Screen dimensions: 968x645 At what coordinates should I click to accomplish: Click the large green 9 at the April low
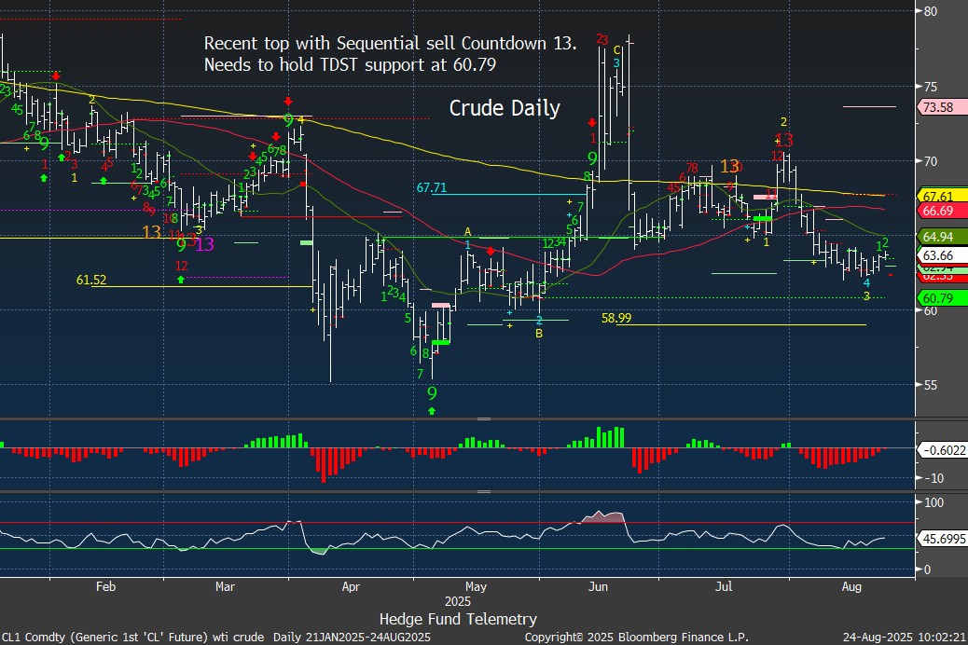432,393
